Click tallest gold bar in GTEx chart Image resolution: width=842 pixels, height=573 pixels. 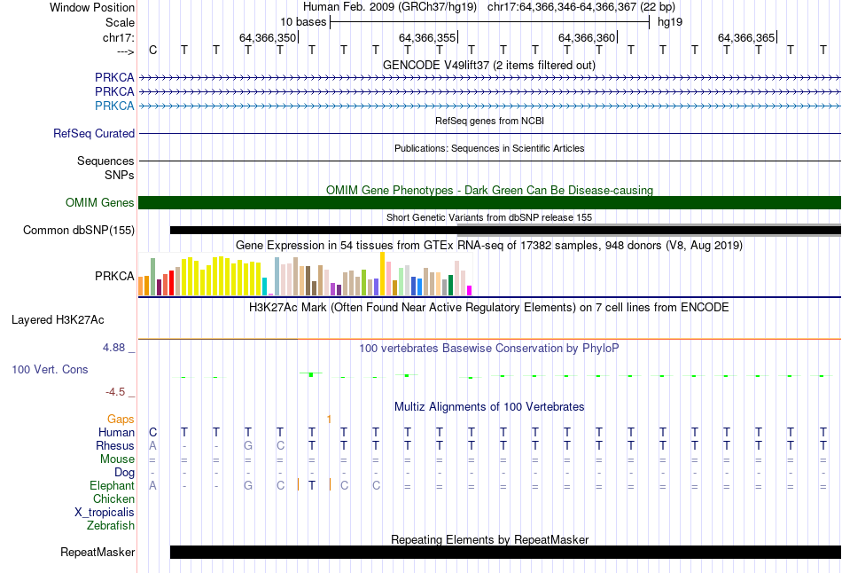pos(382,273)
